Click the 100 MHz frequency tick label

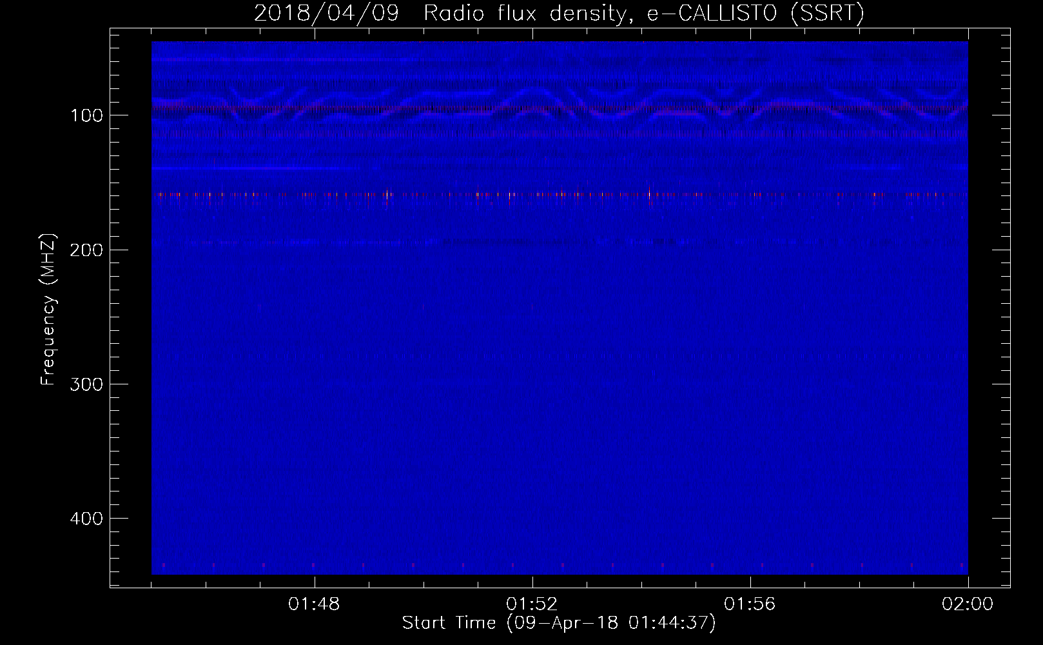click(86, 115)
